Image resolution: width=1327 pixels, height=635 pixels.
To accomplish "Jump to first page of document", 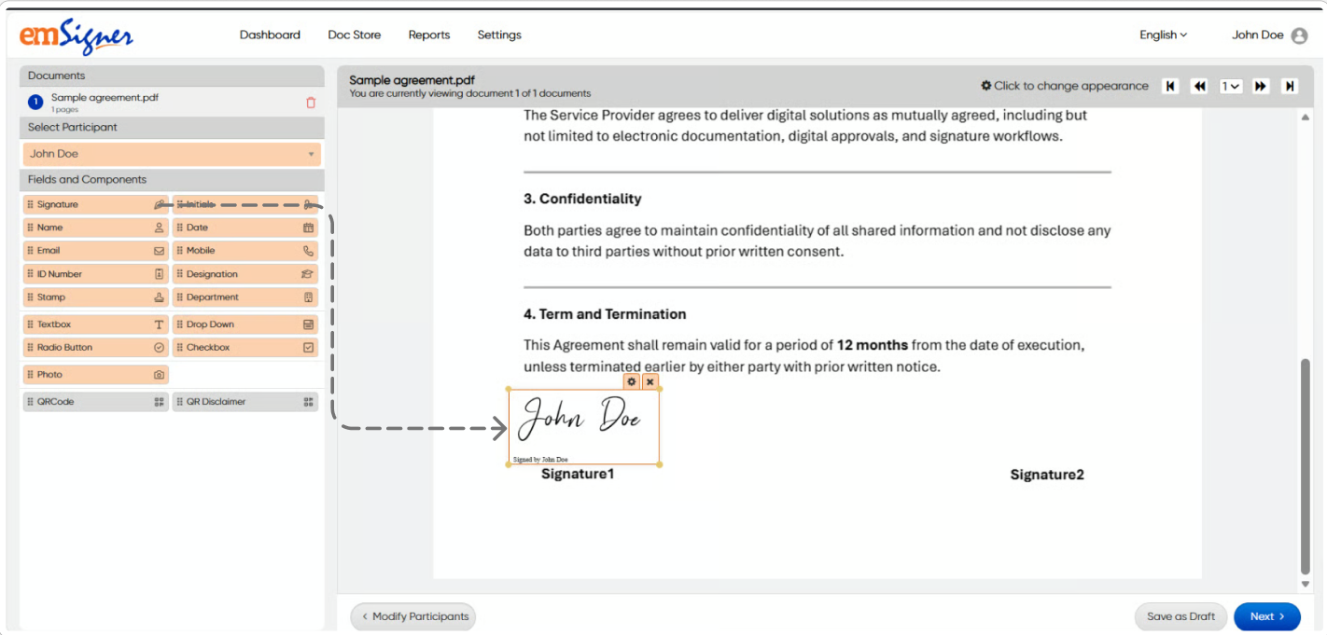I will (x=1170, y=86).
